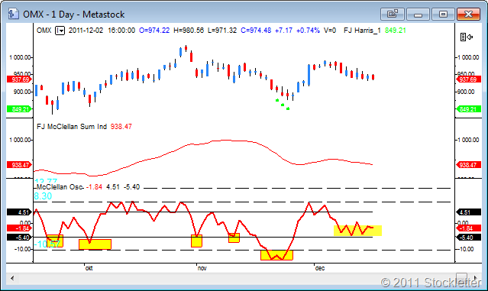Click the panel toggle icon at the chart's top right
The height and width of the screenshot is (291, 488).
[466, 37]
